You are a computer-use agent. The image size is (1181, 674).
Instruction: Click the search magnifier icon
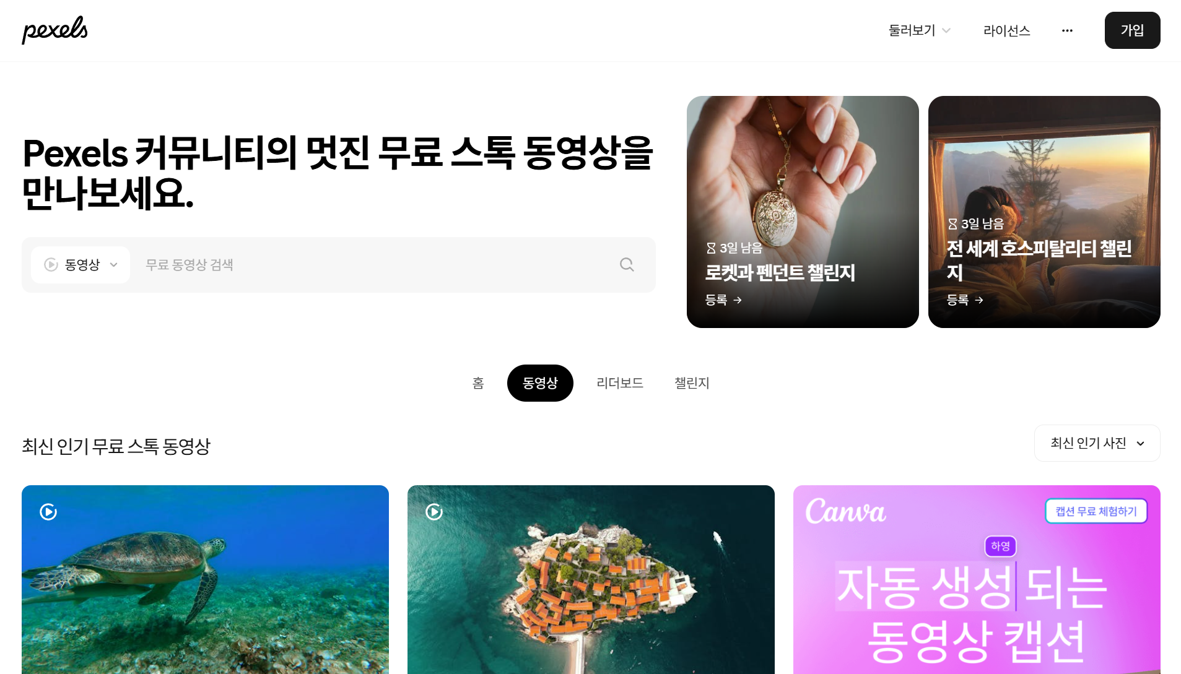tap(627, 265)
